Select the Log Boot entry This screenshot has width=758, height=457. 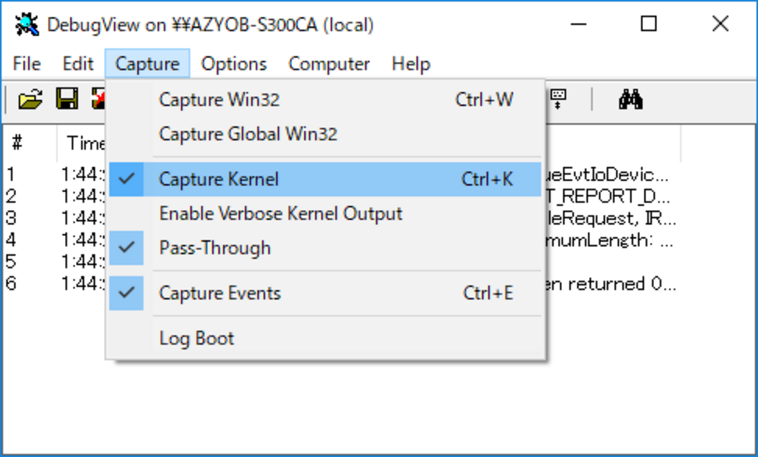coord(196,339)
